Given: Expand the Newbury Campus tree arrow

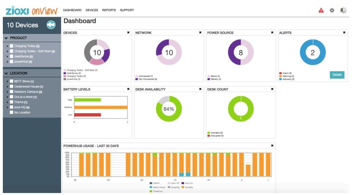Looking at the screenshot, I should coord(7,92).
